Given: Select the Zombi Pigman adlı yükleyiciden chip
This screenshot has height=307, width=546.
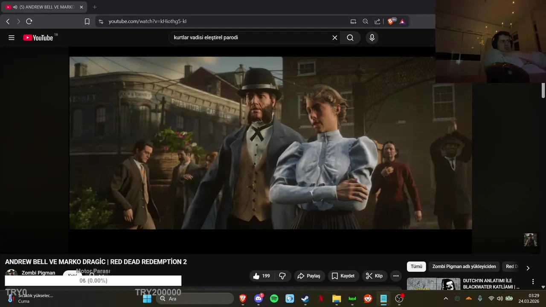Looking at the screenshot, I should [464, 266].
